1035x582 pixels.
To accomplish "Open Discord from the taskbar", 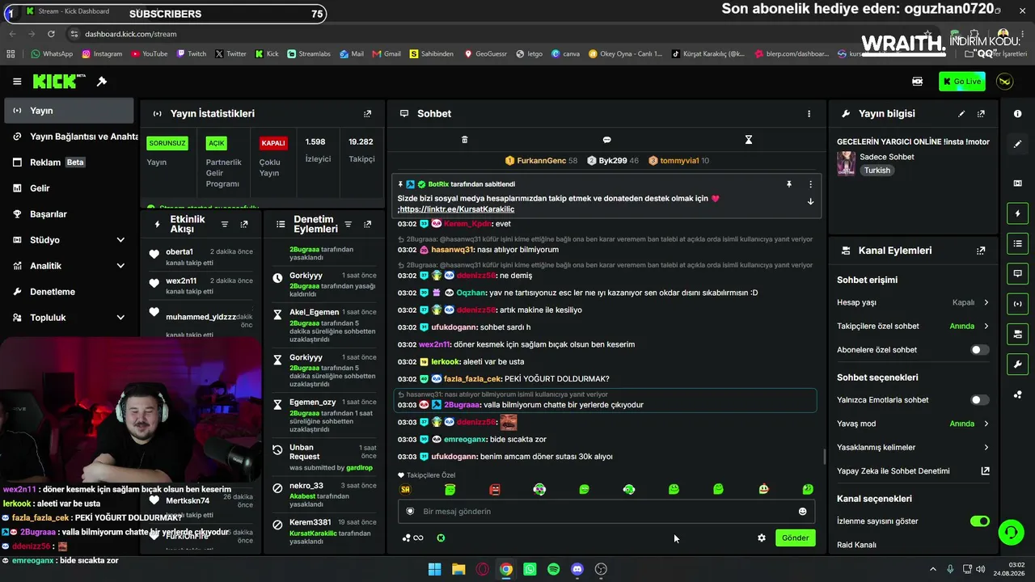I will coord(577,569).
